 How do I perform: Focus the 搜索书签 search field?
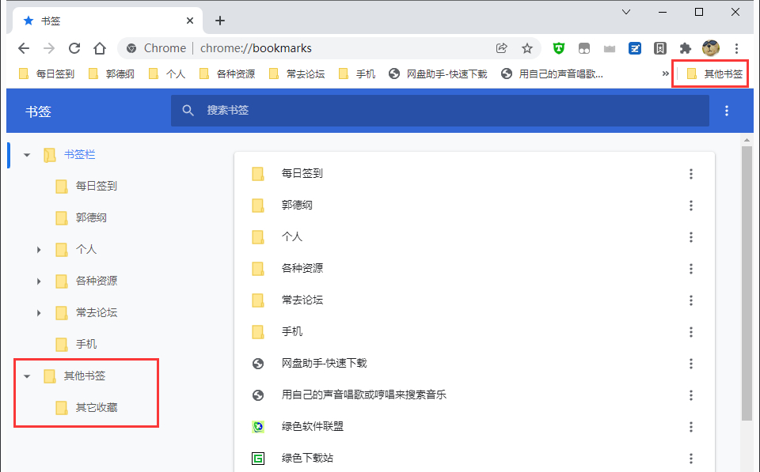440,111
